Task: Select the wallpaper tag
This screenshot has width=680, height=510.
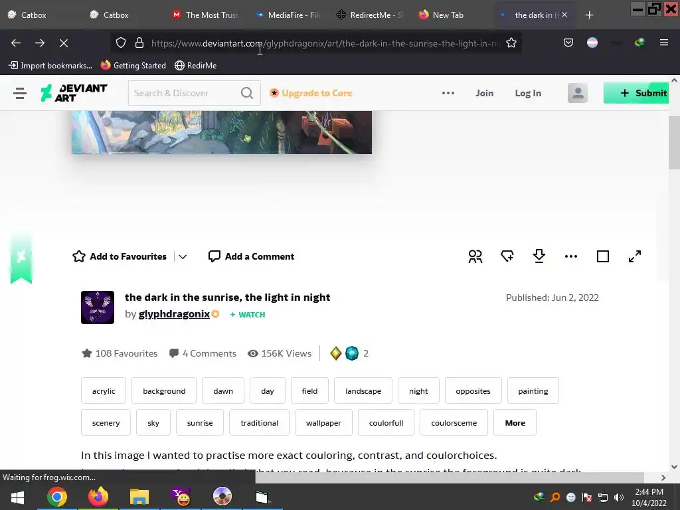Action: pos(323,422)
